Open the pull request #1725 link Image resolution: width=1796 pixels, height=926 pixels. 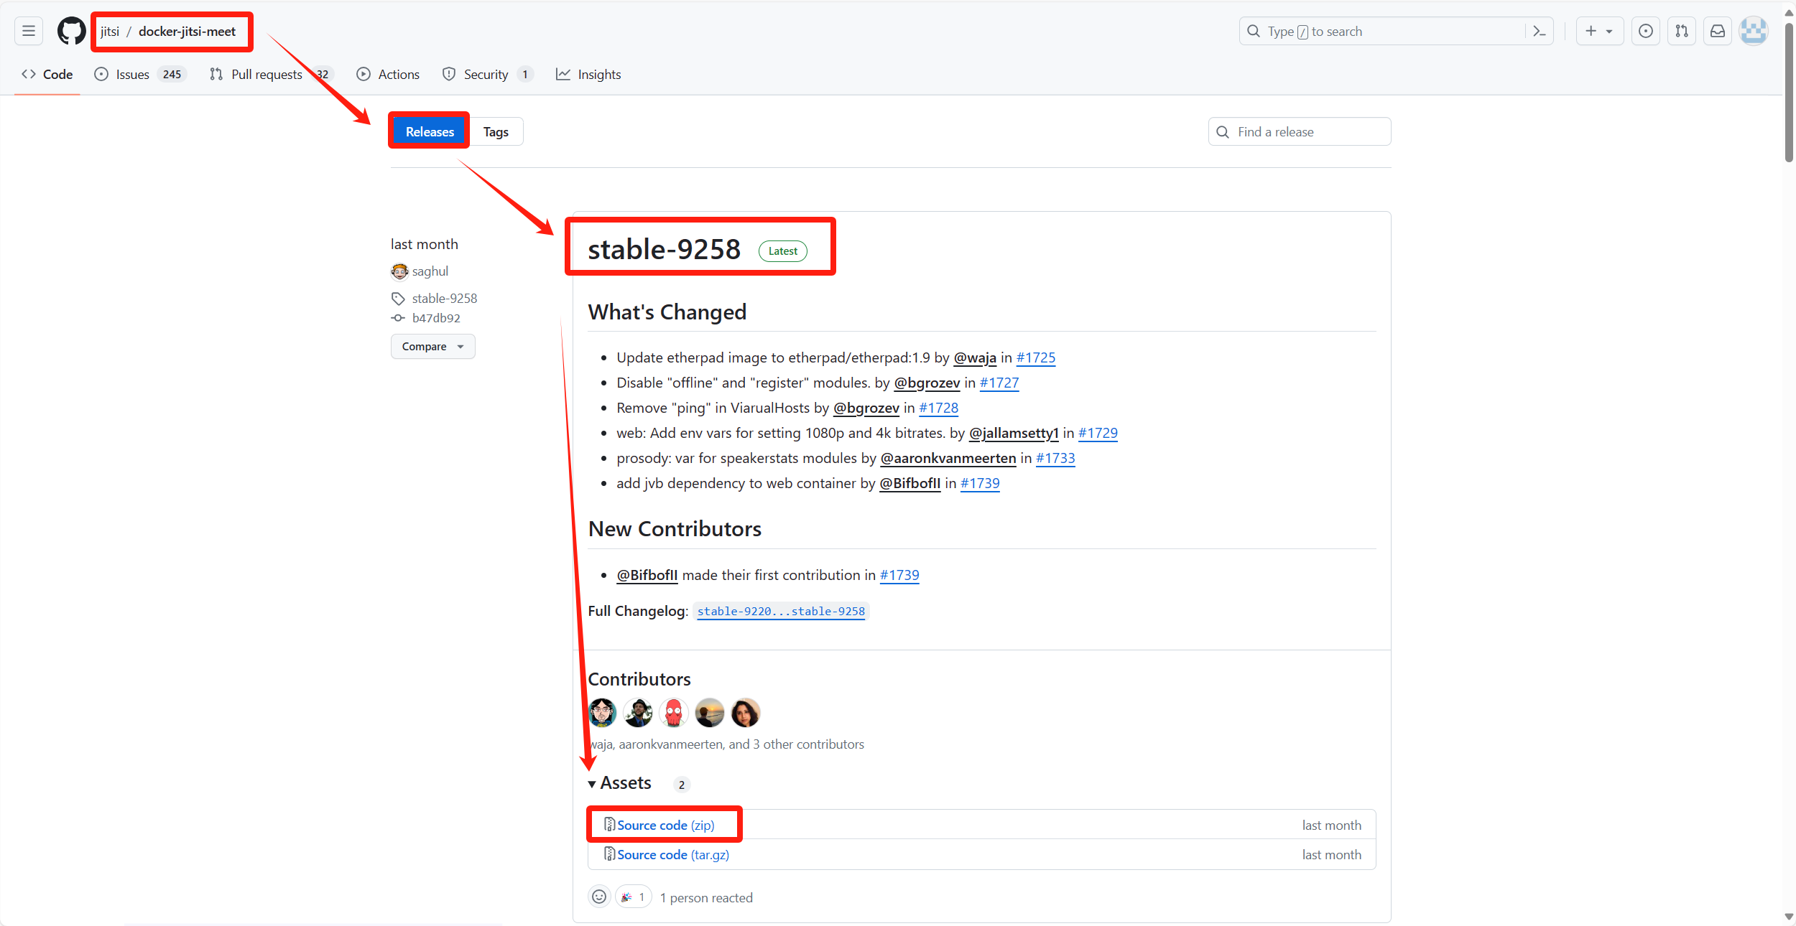click(1035, 357)
